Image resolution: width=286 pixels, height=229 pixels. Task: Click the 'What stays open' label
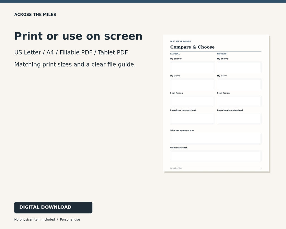click(x=179, y=148)
